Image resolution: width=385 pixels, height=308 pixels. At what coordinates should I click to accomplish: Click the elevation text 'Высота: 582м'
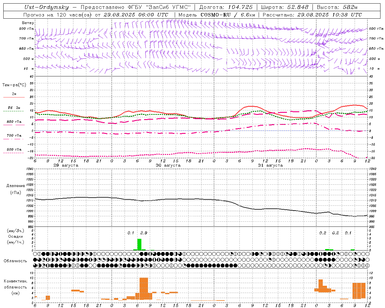click(x=337, y=8)
